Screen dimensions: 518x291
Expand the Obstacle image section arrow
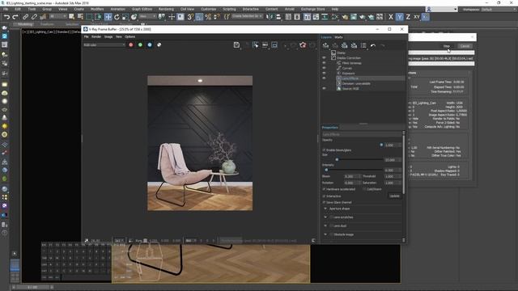(325, 234)
